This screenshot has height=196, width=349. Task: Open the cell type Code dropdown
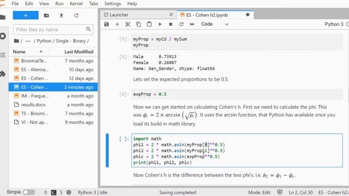coord(215,24)
